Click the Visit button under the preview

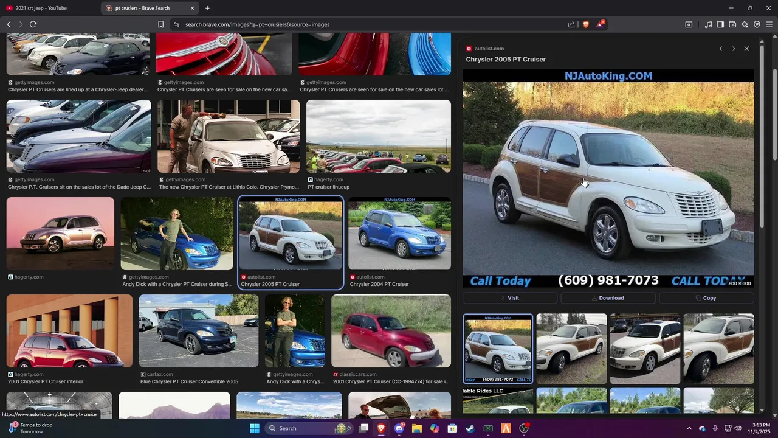tap(510, 298)
